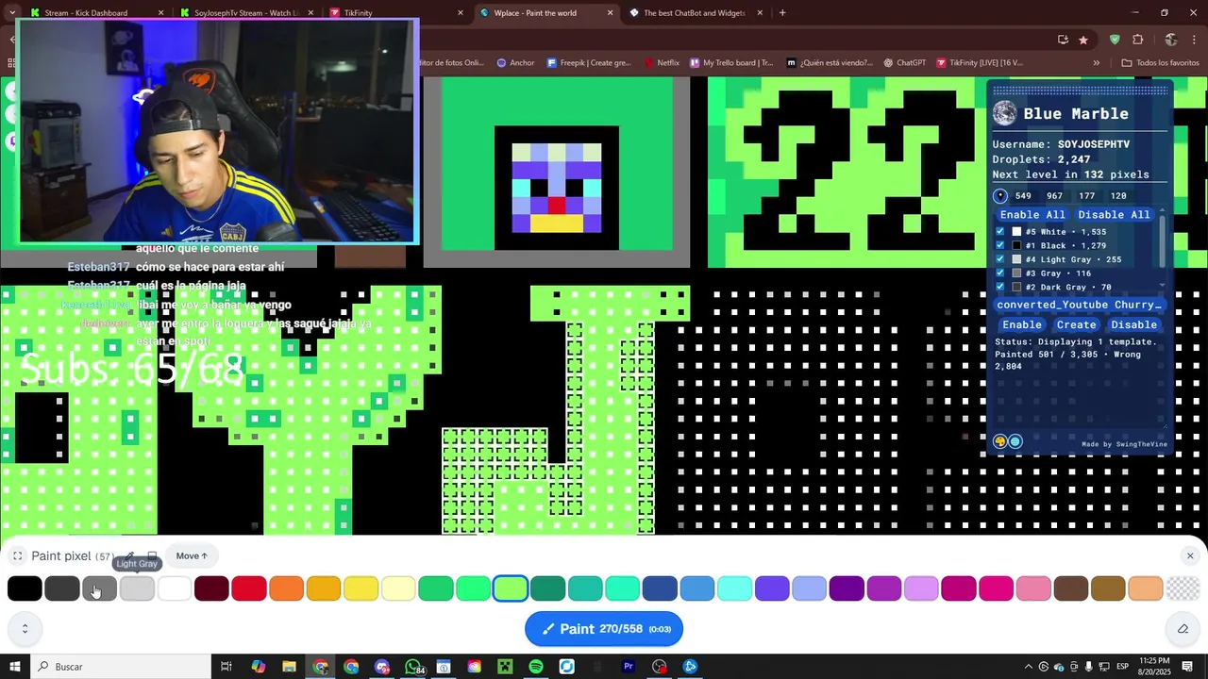Image resolution: width=1208 pixels, height=679 pixels.
Task: Click the color palette icon in Blue Marble footer
Action: [x=1000, y=441]
